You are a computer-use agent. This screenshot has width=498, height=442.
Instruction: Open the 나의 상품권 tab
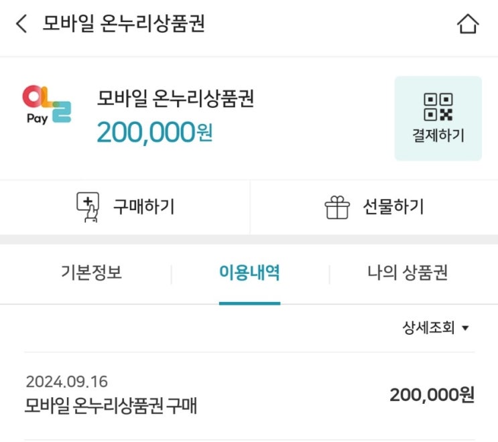(408, 273)
